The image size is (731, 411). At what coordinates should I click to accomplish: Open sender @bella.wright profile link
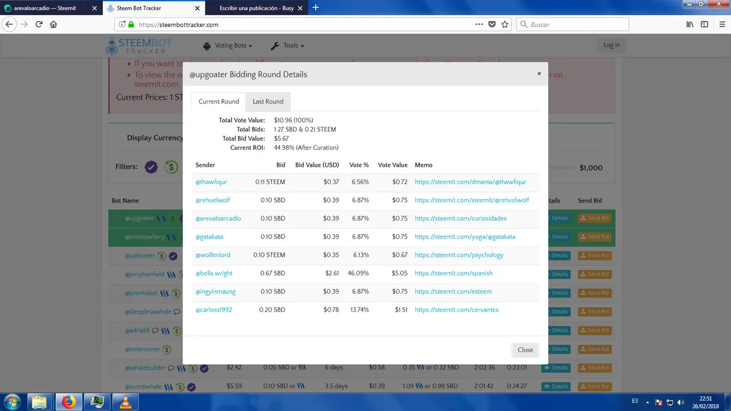click(214, 273)
